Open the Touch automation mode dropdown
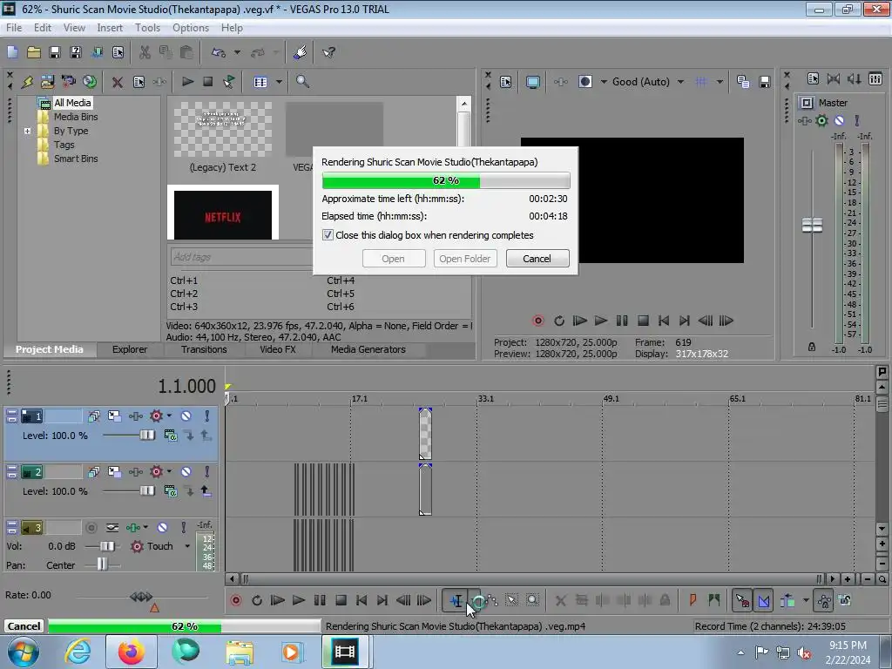 click(187, 546)
